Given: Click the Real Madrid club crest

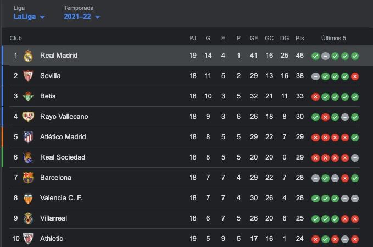Looking at the screenshot, I should pyautogui.click(x=28, y=56).
